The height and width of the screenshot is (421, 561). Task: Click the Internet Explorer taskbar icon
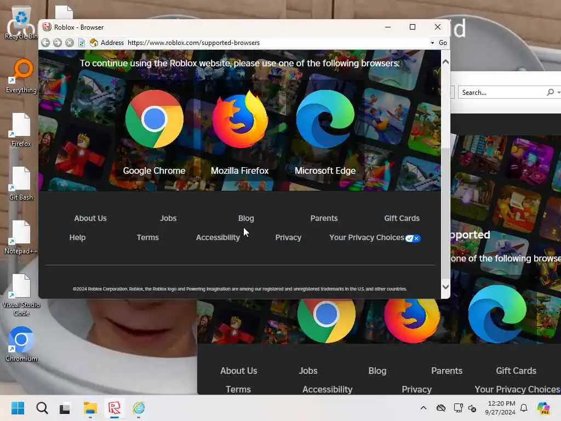click(x=139, y=408)
